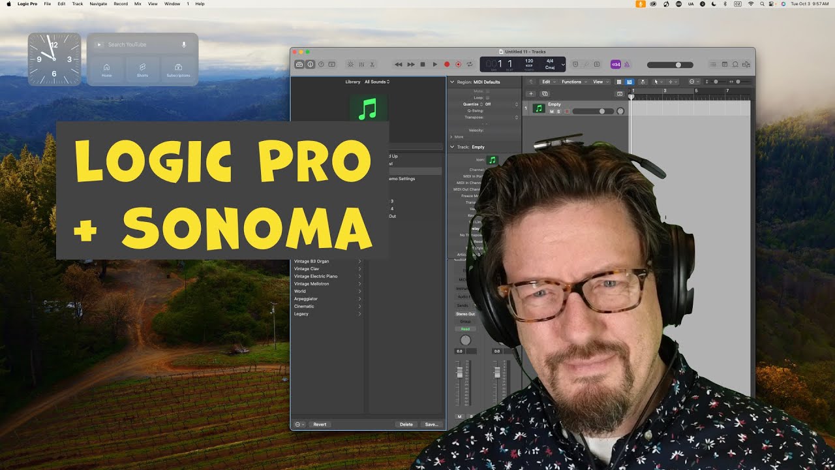Select Cinematic category in Library
835x470 pixels.
pos(327,306)
